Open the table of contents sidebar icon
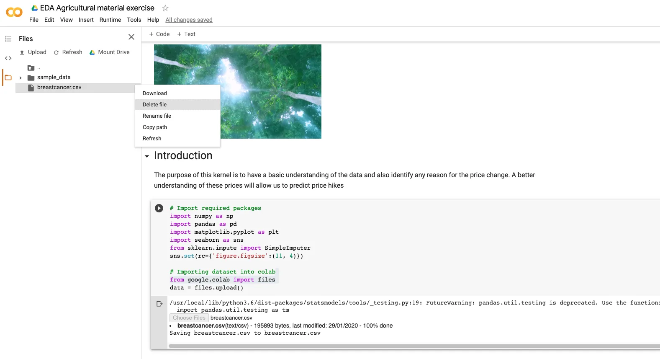Viewport: 660px width, 359px height. coord(8,39)
